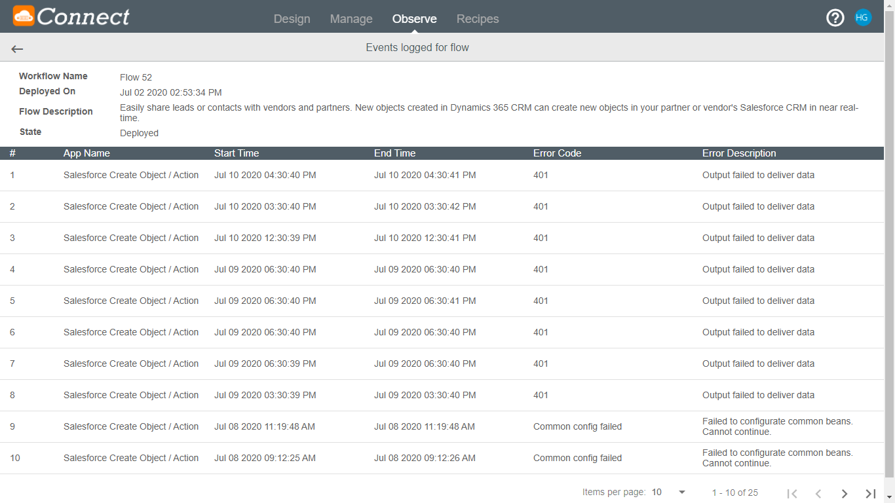895x503 pixels.
Task: Select Common config failed in row 9
Action: [x=577, y=426]
